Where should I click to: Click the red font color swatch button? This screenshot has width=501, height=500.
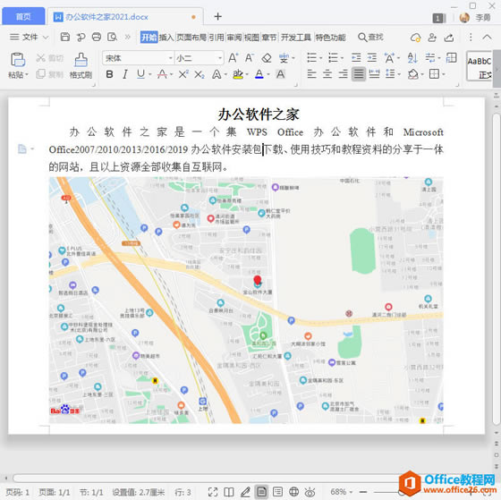coord(162,74)
